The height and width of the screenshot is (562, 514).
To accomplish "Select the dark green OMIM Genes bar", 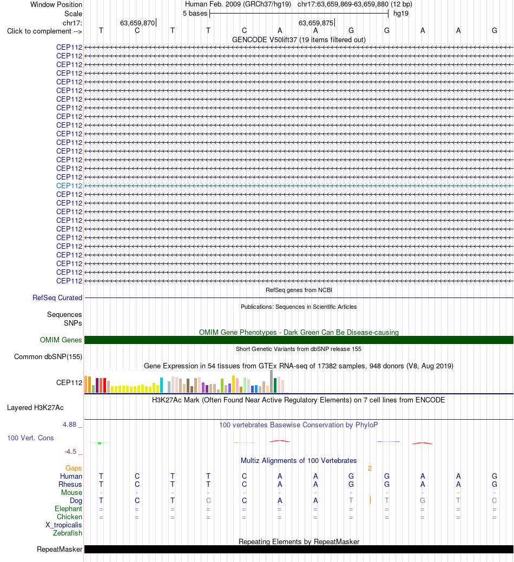I will [299, 340].
